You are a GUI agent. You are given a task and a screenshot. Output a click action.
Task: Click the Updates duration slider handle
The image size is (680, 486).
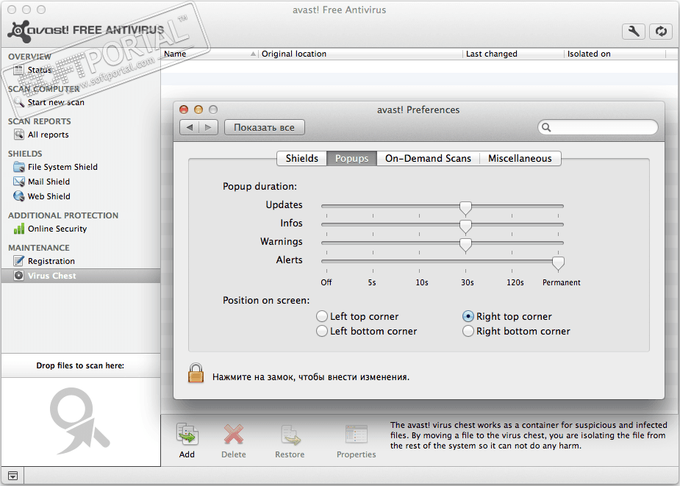465,208
